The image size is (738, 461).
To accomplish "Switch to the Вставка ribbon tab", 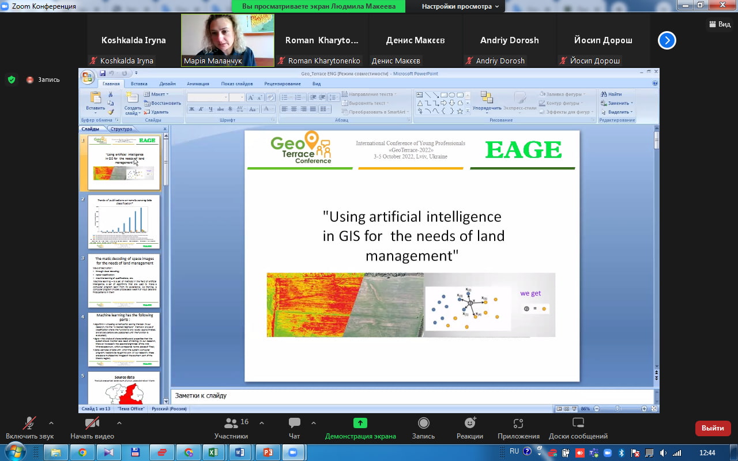I will 139,84.
